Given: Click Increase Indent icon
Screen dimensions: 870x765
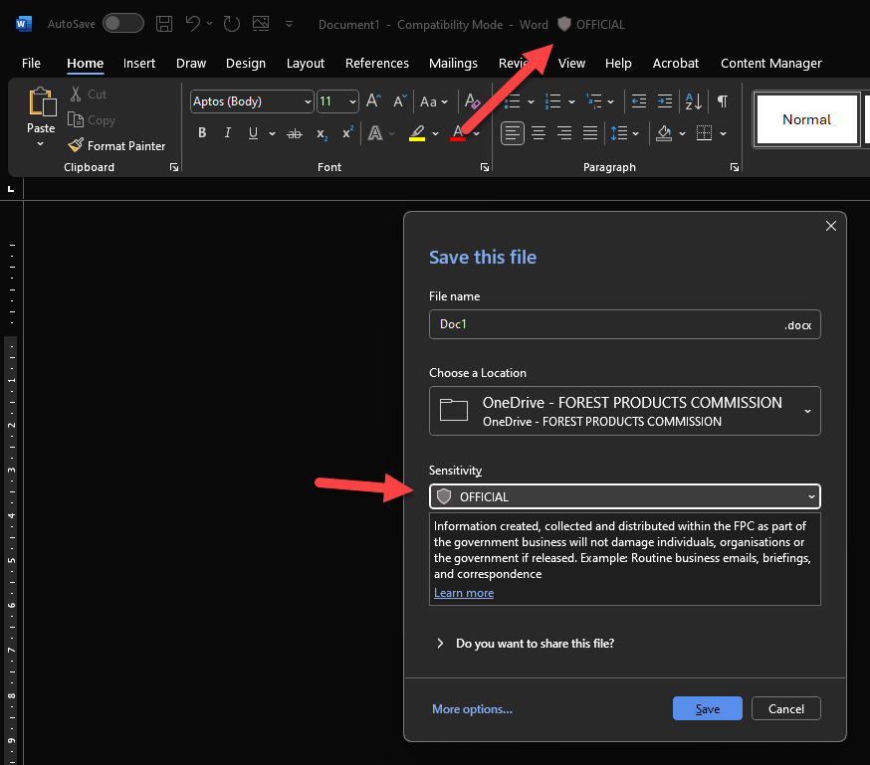Looking at the screenshot, I should pos(665,101).
